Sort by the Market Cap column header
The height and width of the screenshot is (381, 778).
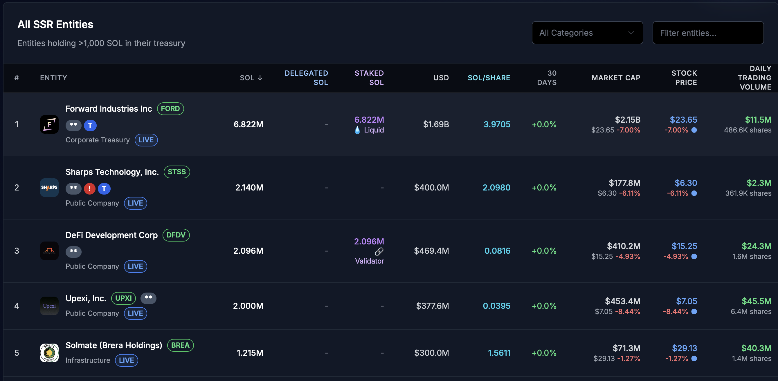pyautogui.click(x=616, y=78)
